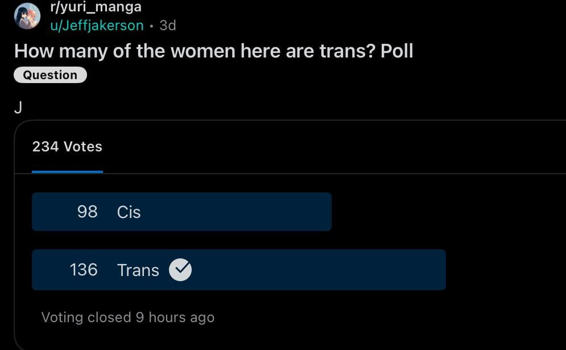Viewport: 566px width, 350px height.
Task: Click the Trans option label
Action: (x=138, y=270)
